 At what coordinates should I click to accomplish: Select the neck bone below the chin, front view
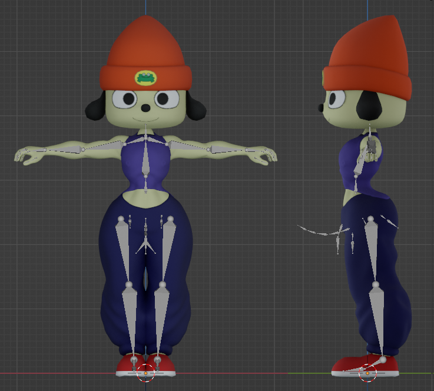click(x=146, y=131)
